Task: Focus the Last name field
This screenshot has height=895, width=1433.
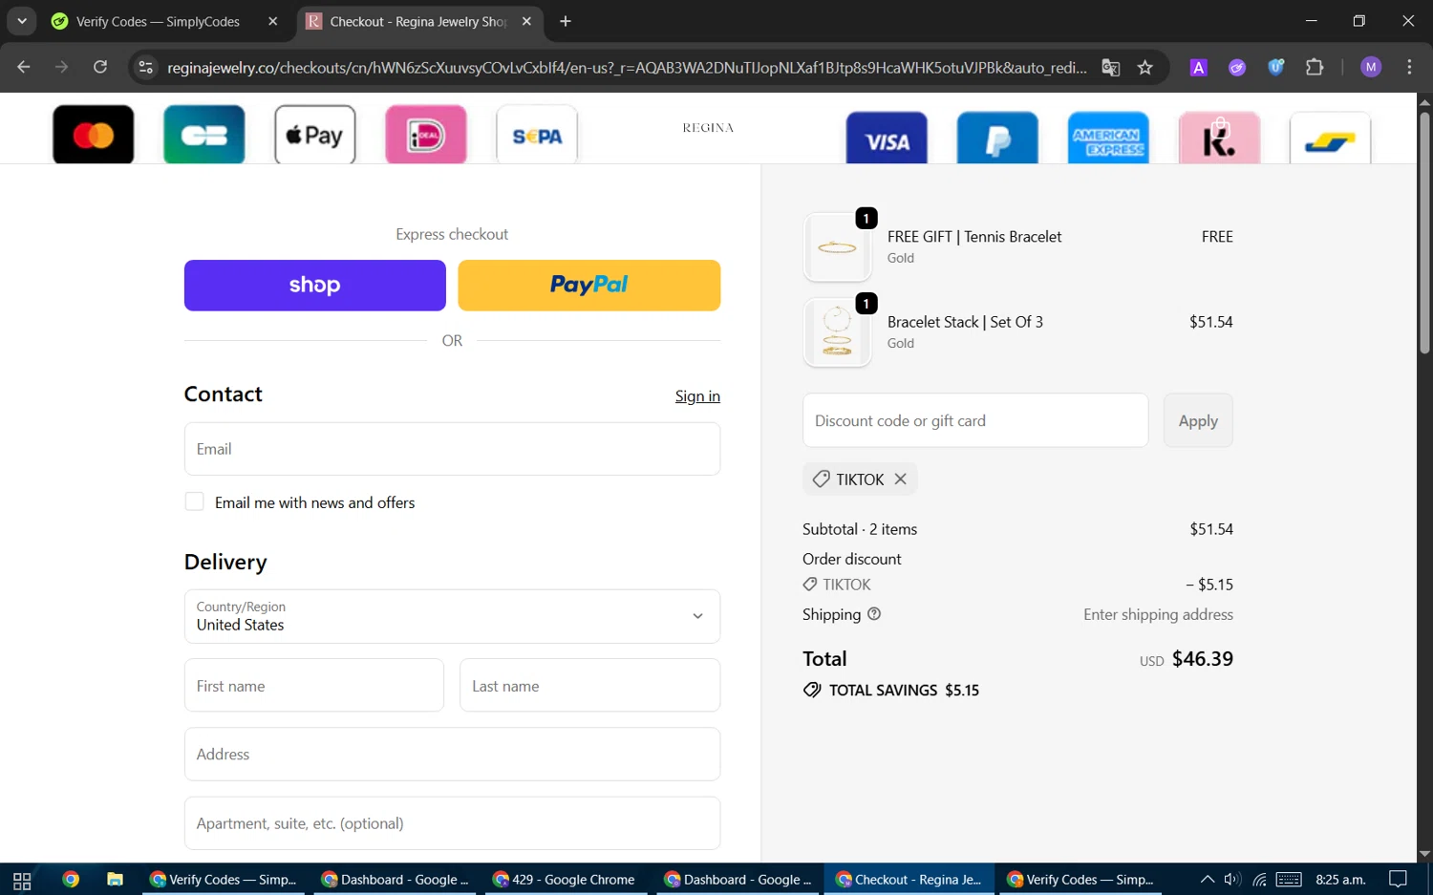Action: pos(589,685)
